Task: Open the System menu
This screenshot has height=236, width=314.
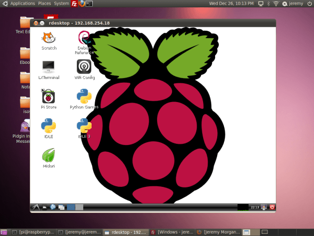Action: (x=61, y=4)
